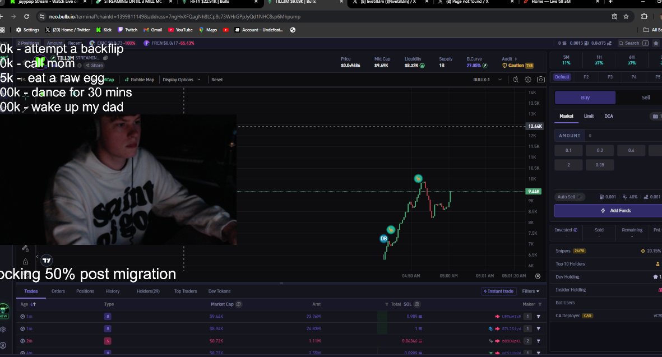Click the chart time settings icon
The width and height of the screenshot is (662, 357).
[x=538, y=276]
